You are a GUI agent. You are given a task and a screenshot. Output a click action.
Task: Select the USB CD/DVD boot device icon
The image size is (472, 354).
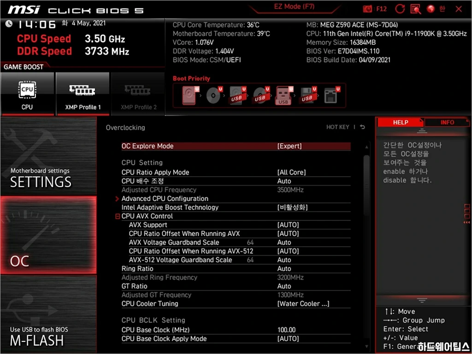(x=261, y=95)
